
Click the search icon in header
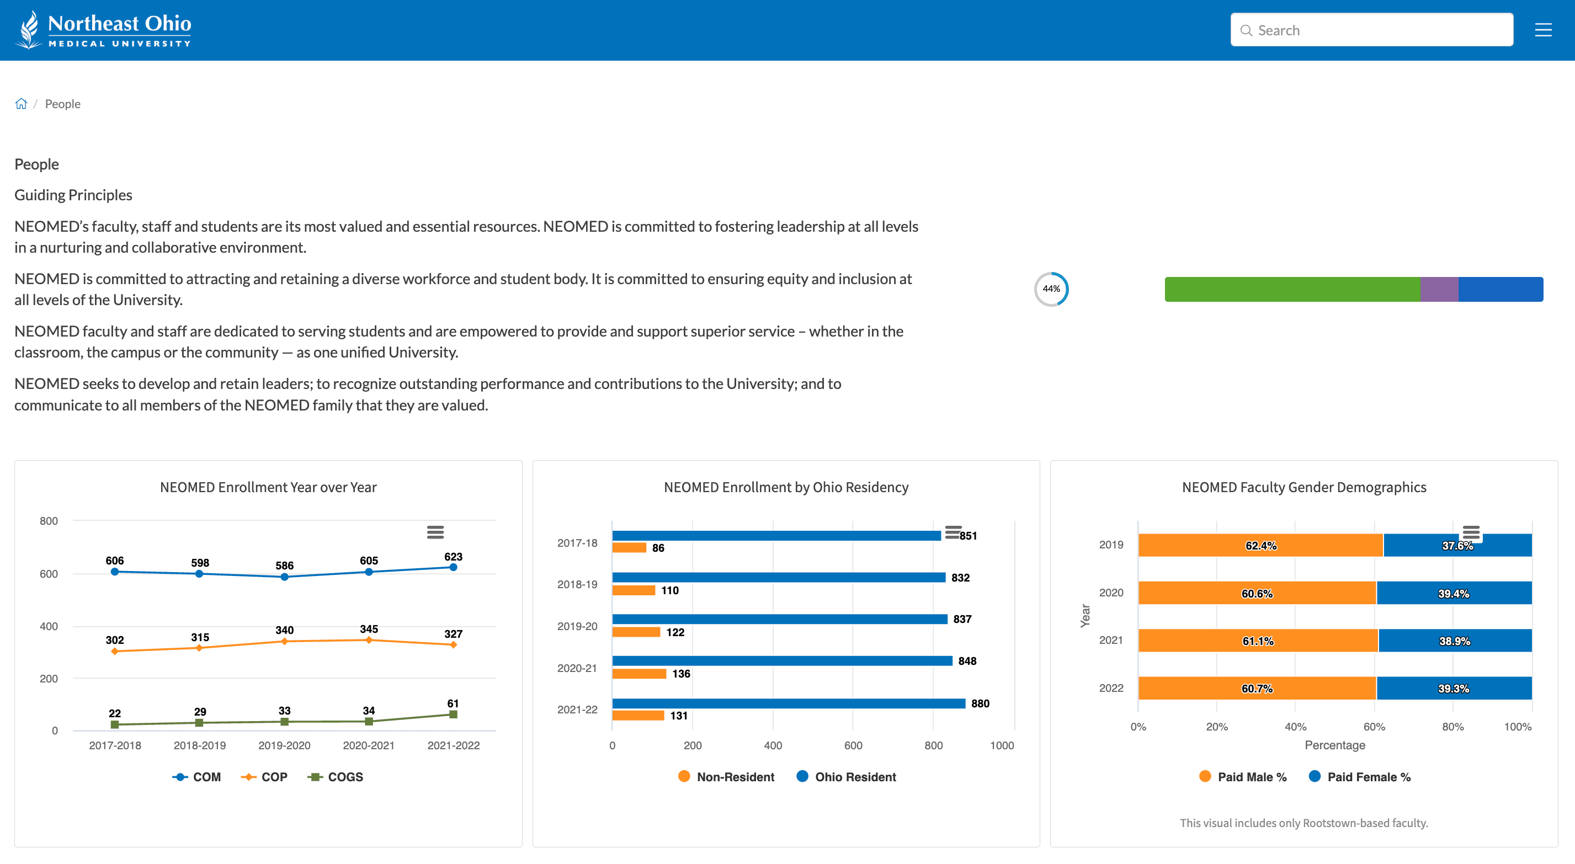tap(1246, 30)
